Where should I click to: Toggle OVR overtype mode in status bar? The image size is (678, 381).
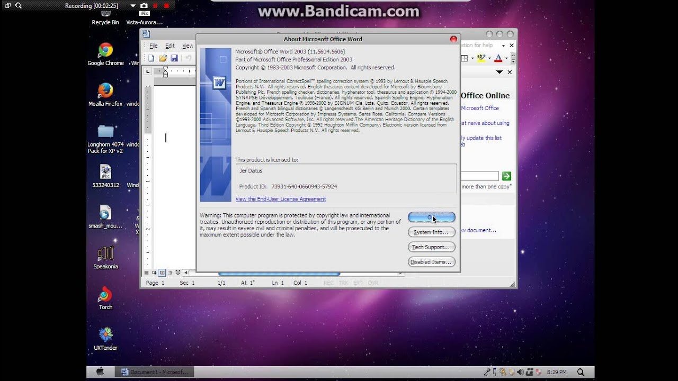[x=373, y=283]
